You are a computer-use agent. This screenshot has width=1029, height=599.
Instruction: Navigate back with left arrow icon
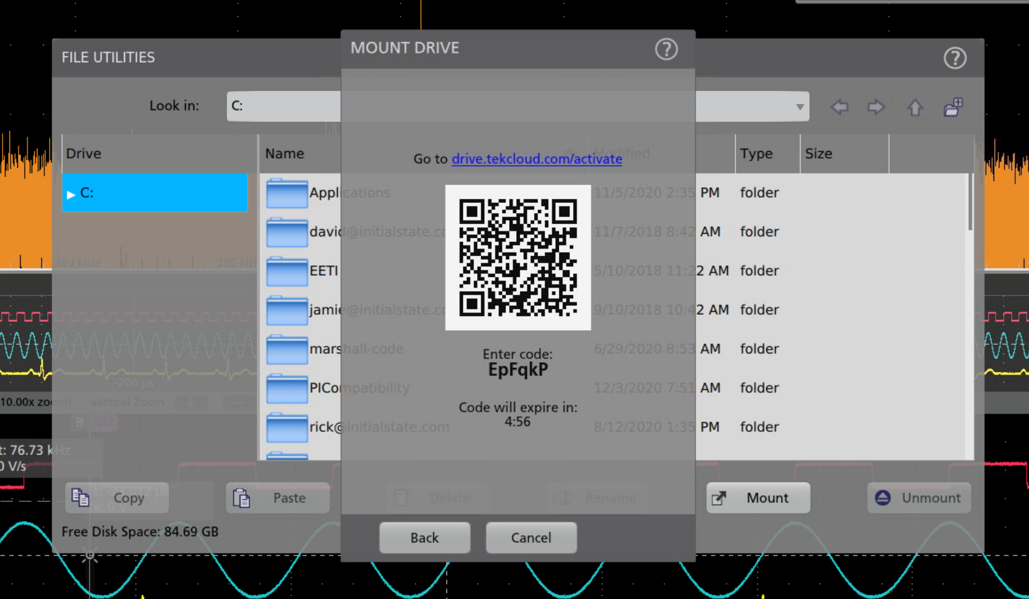(840, 108)
